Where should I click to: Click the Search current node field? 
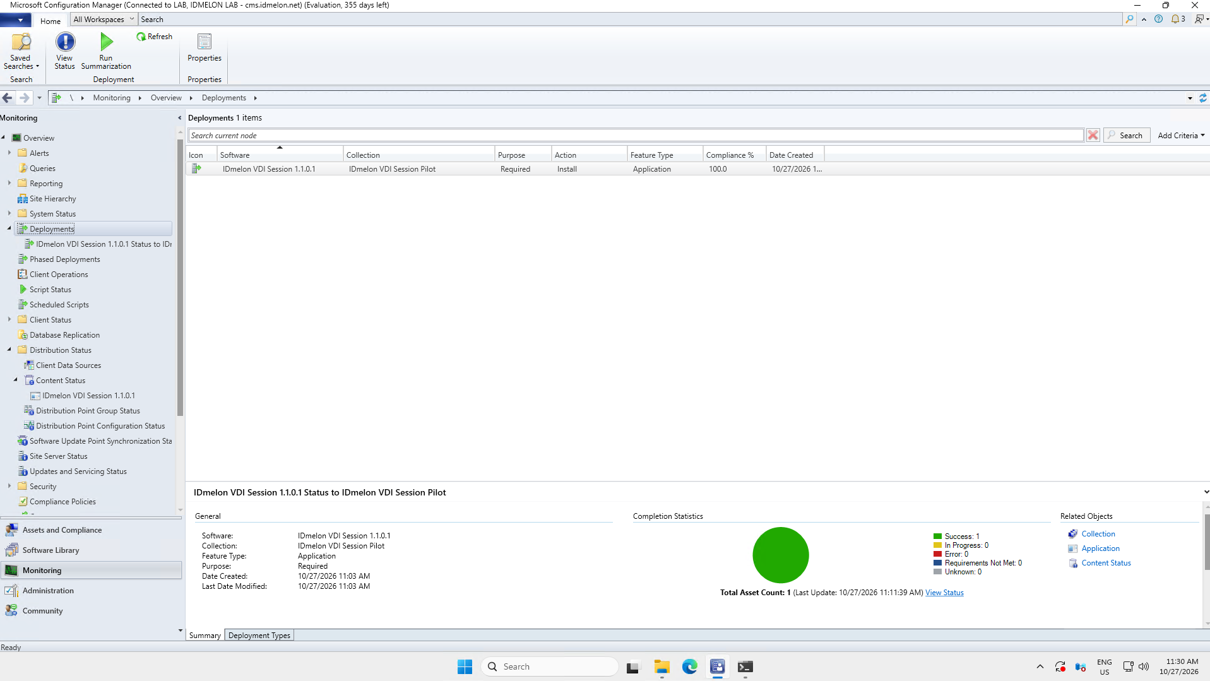pyautogui.click(x=636, y=136)
